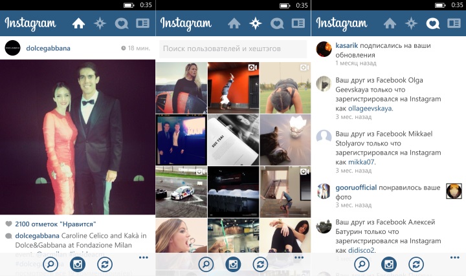Open the liked photo thumbnail beside gooruofficial
This screenshot has width=466, height=276.
pos(454,191)
